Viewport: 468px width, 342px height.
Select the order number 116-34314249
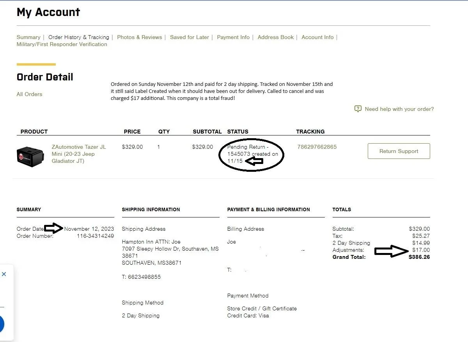coord(95,236)
